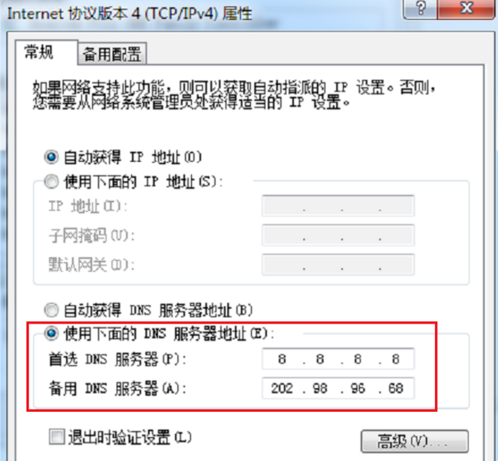Click the 备用 DNS 服务器 field

click(338, 388)
